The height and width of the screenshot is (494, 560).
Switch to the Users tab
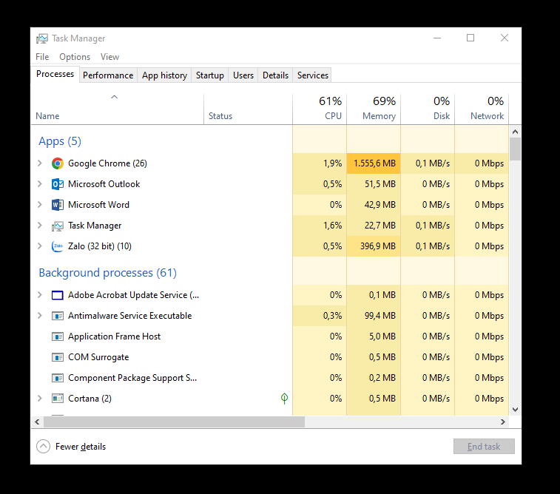coord(243,75)
